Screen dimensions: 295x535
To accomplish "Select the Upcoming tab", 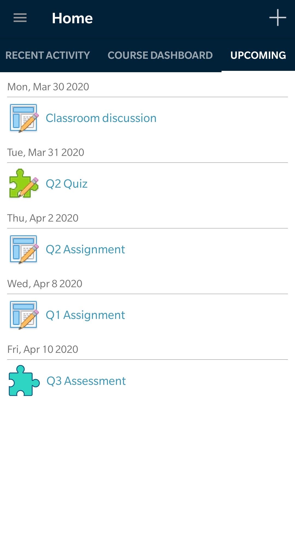I will click(x=258, y=55).
